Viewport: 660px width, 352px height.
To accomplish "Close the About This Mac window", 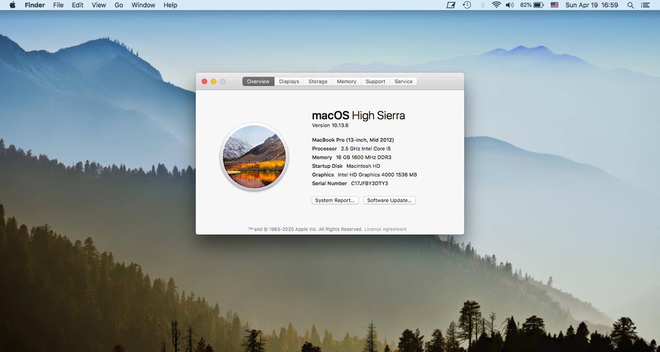I will (x=204, y=81).
